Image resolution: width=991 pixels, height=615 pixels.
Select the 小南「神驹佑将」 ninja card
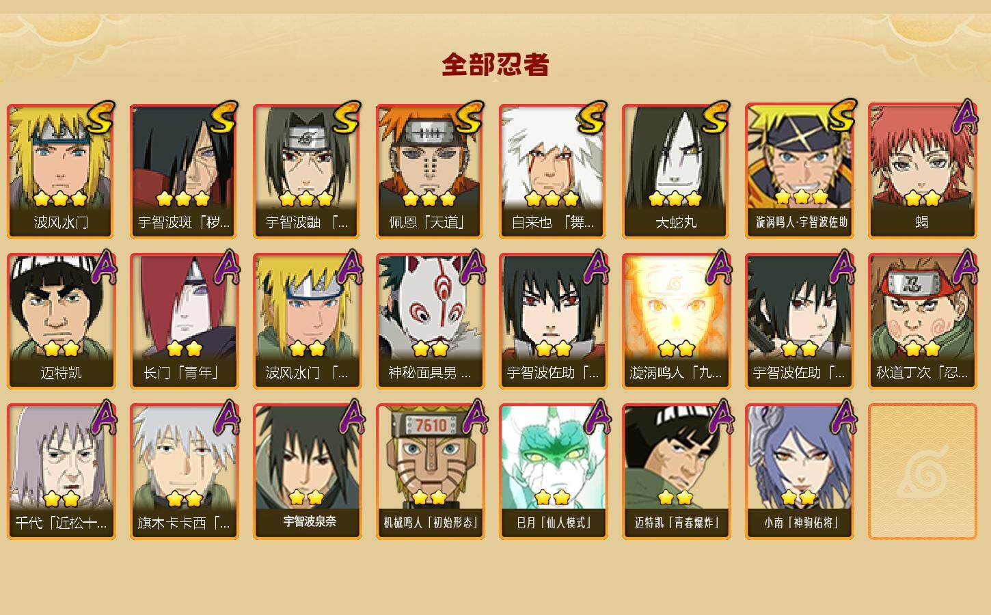click(x=799, y=471)
